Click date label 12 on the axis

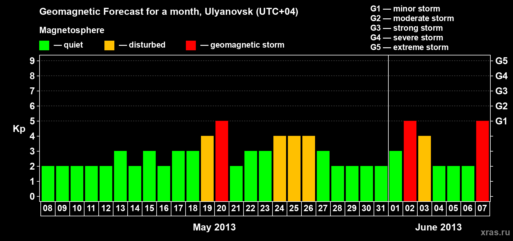pyautogui.click(x=106, y=208)
